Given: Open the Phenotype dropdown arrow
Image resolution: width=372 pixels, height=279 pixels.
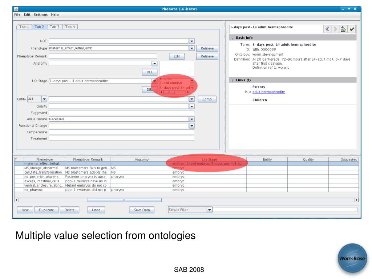Looking at the screenshot, I should (x=192, y=48).
